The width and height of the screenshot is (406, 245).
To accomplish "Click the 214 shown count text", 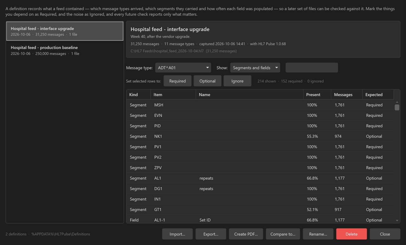I will point(266,81).
